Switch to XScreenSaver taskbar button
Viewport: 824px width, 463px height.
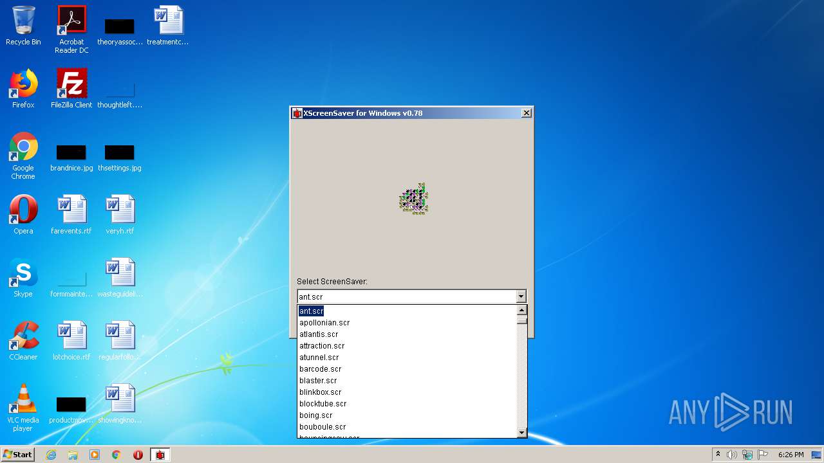tap(160, 455)
